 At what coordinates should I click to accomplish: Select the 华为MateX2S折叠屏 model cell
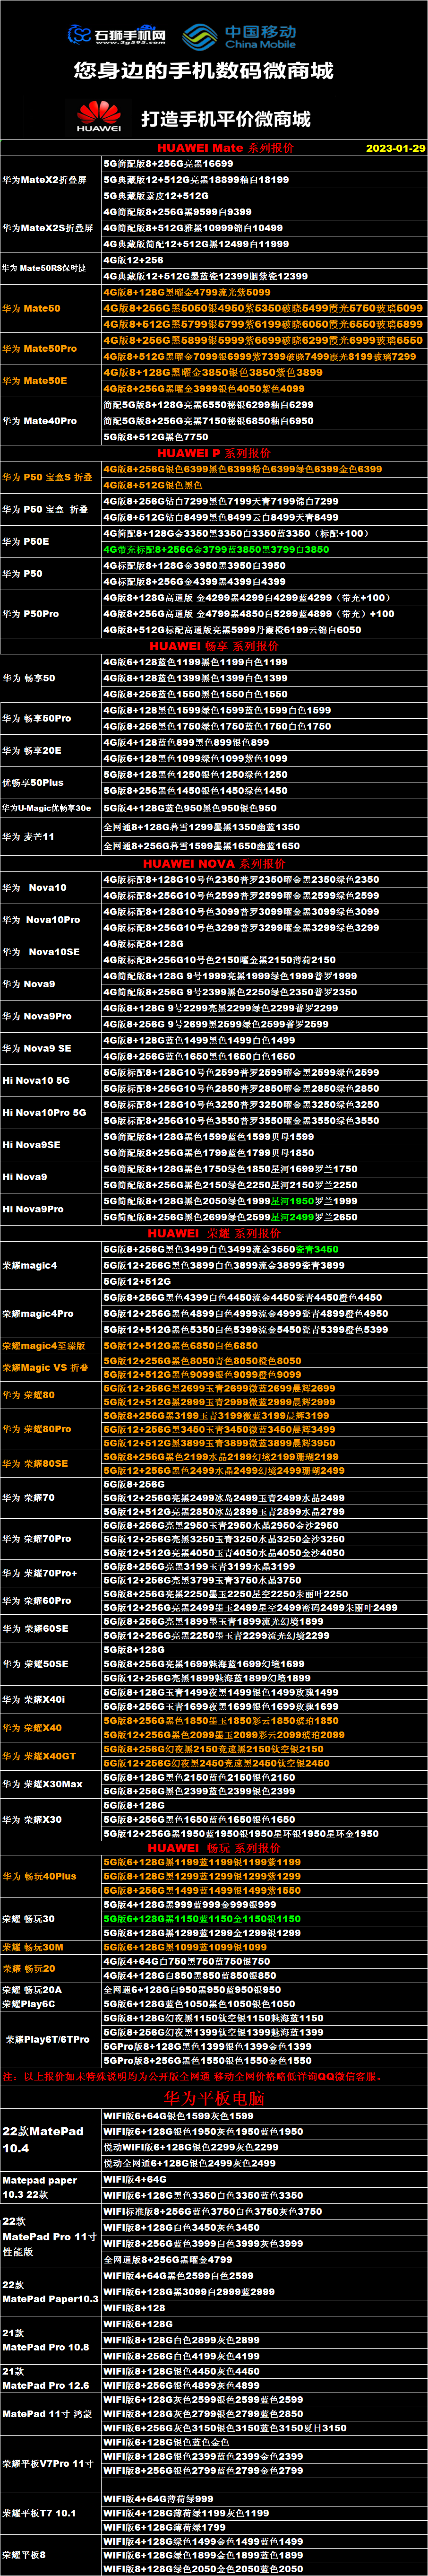click(x=50, y=228)
